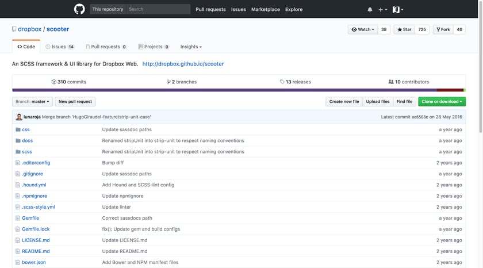Click the .editorconfig file icon
This screenshot has width=483, height=268.
click(18, 163)
